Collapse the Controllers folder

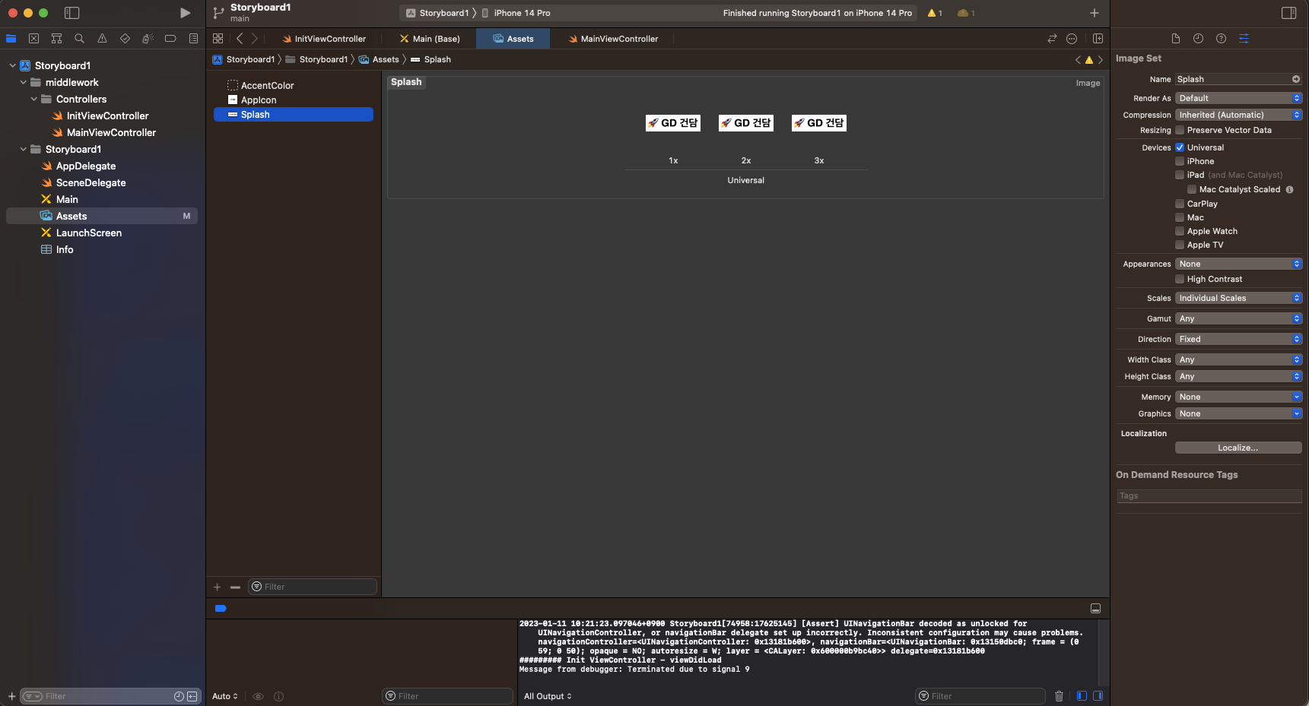click(x=33, y=99)
